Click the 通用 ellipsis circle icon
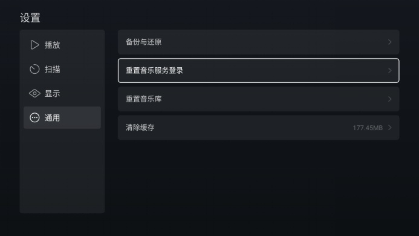 (34, 118)
